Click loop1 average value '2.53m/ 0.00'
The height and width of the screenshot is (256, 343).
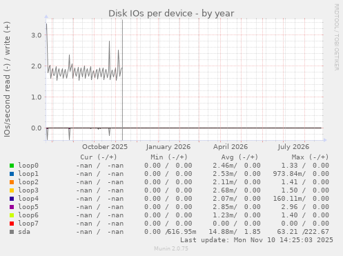point(237,174)
